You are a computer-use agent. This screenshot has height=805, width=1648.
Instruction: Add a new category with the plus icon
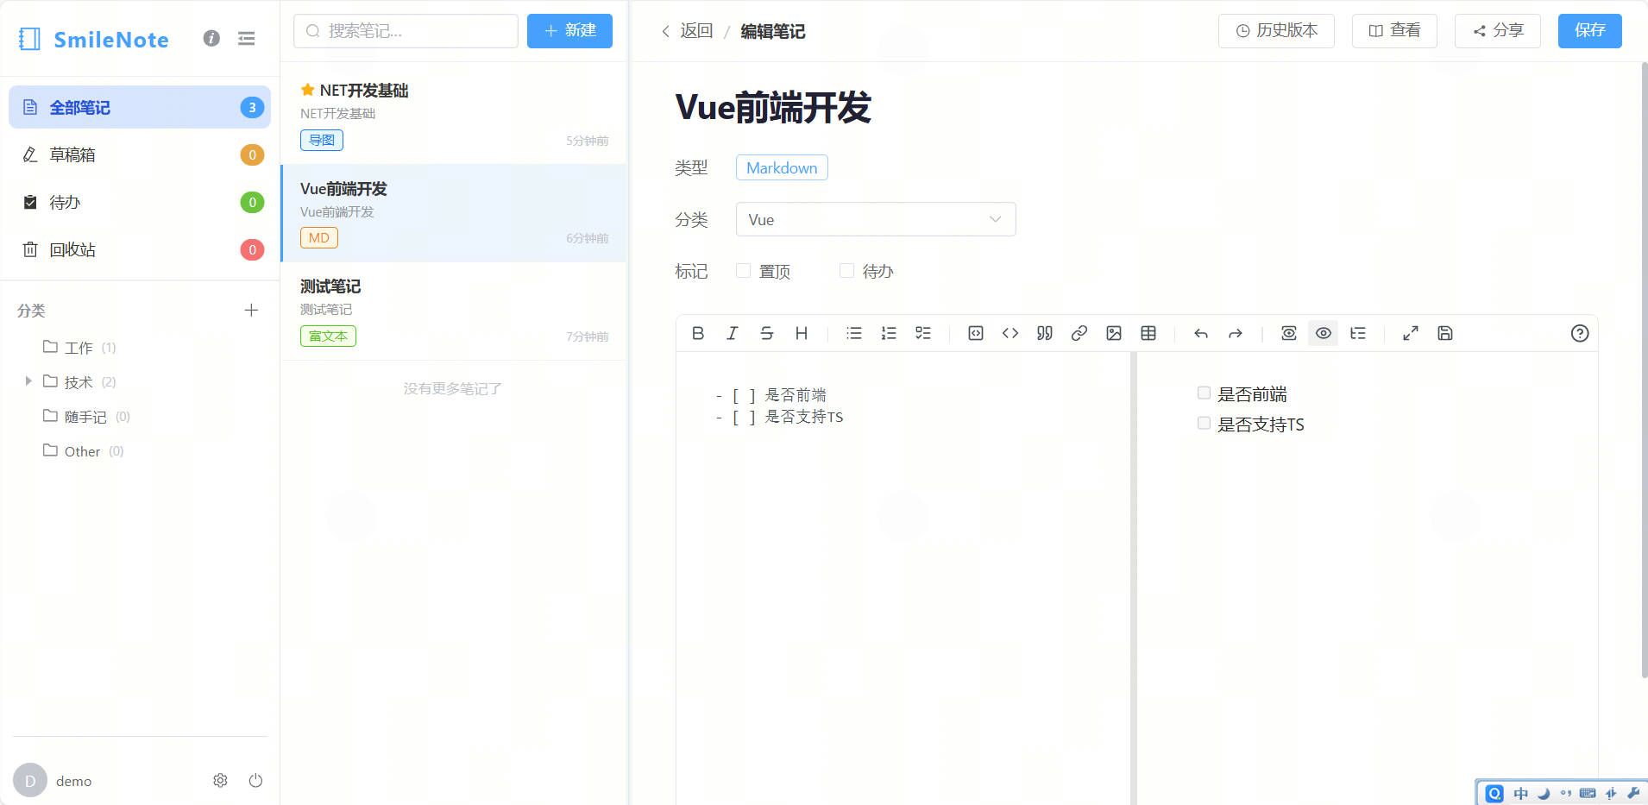251,310
